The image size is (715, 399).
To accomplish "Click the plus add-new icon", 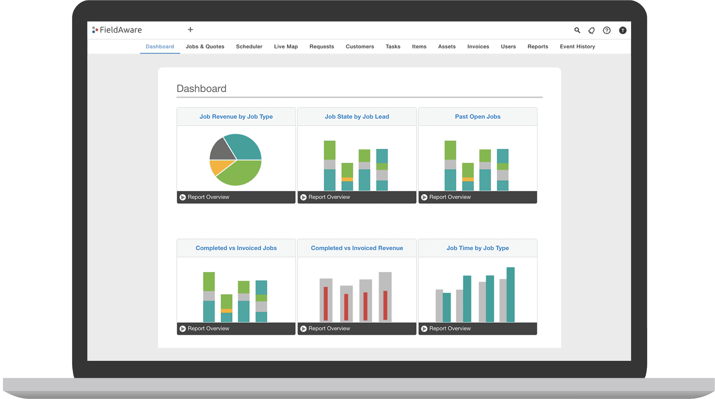I will coord(190,29).
